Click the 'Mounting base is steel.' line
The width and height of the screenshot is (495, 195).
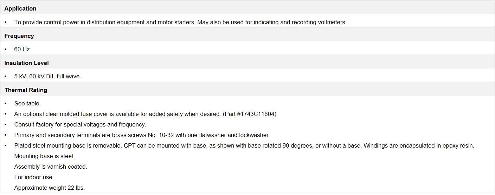coord(44,156)
